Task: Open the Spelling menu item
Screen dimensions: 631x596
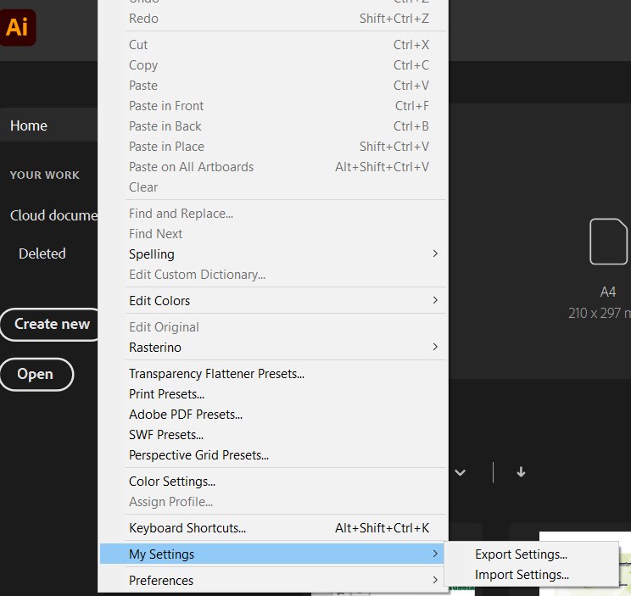Action: tap(272, 253)
